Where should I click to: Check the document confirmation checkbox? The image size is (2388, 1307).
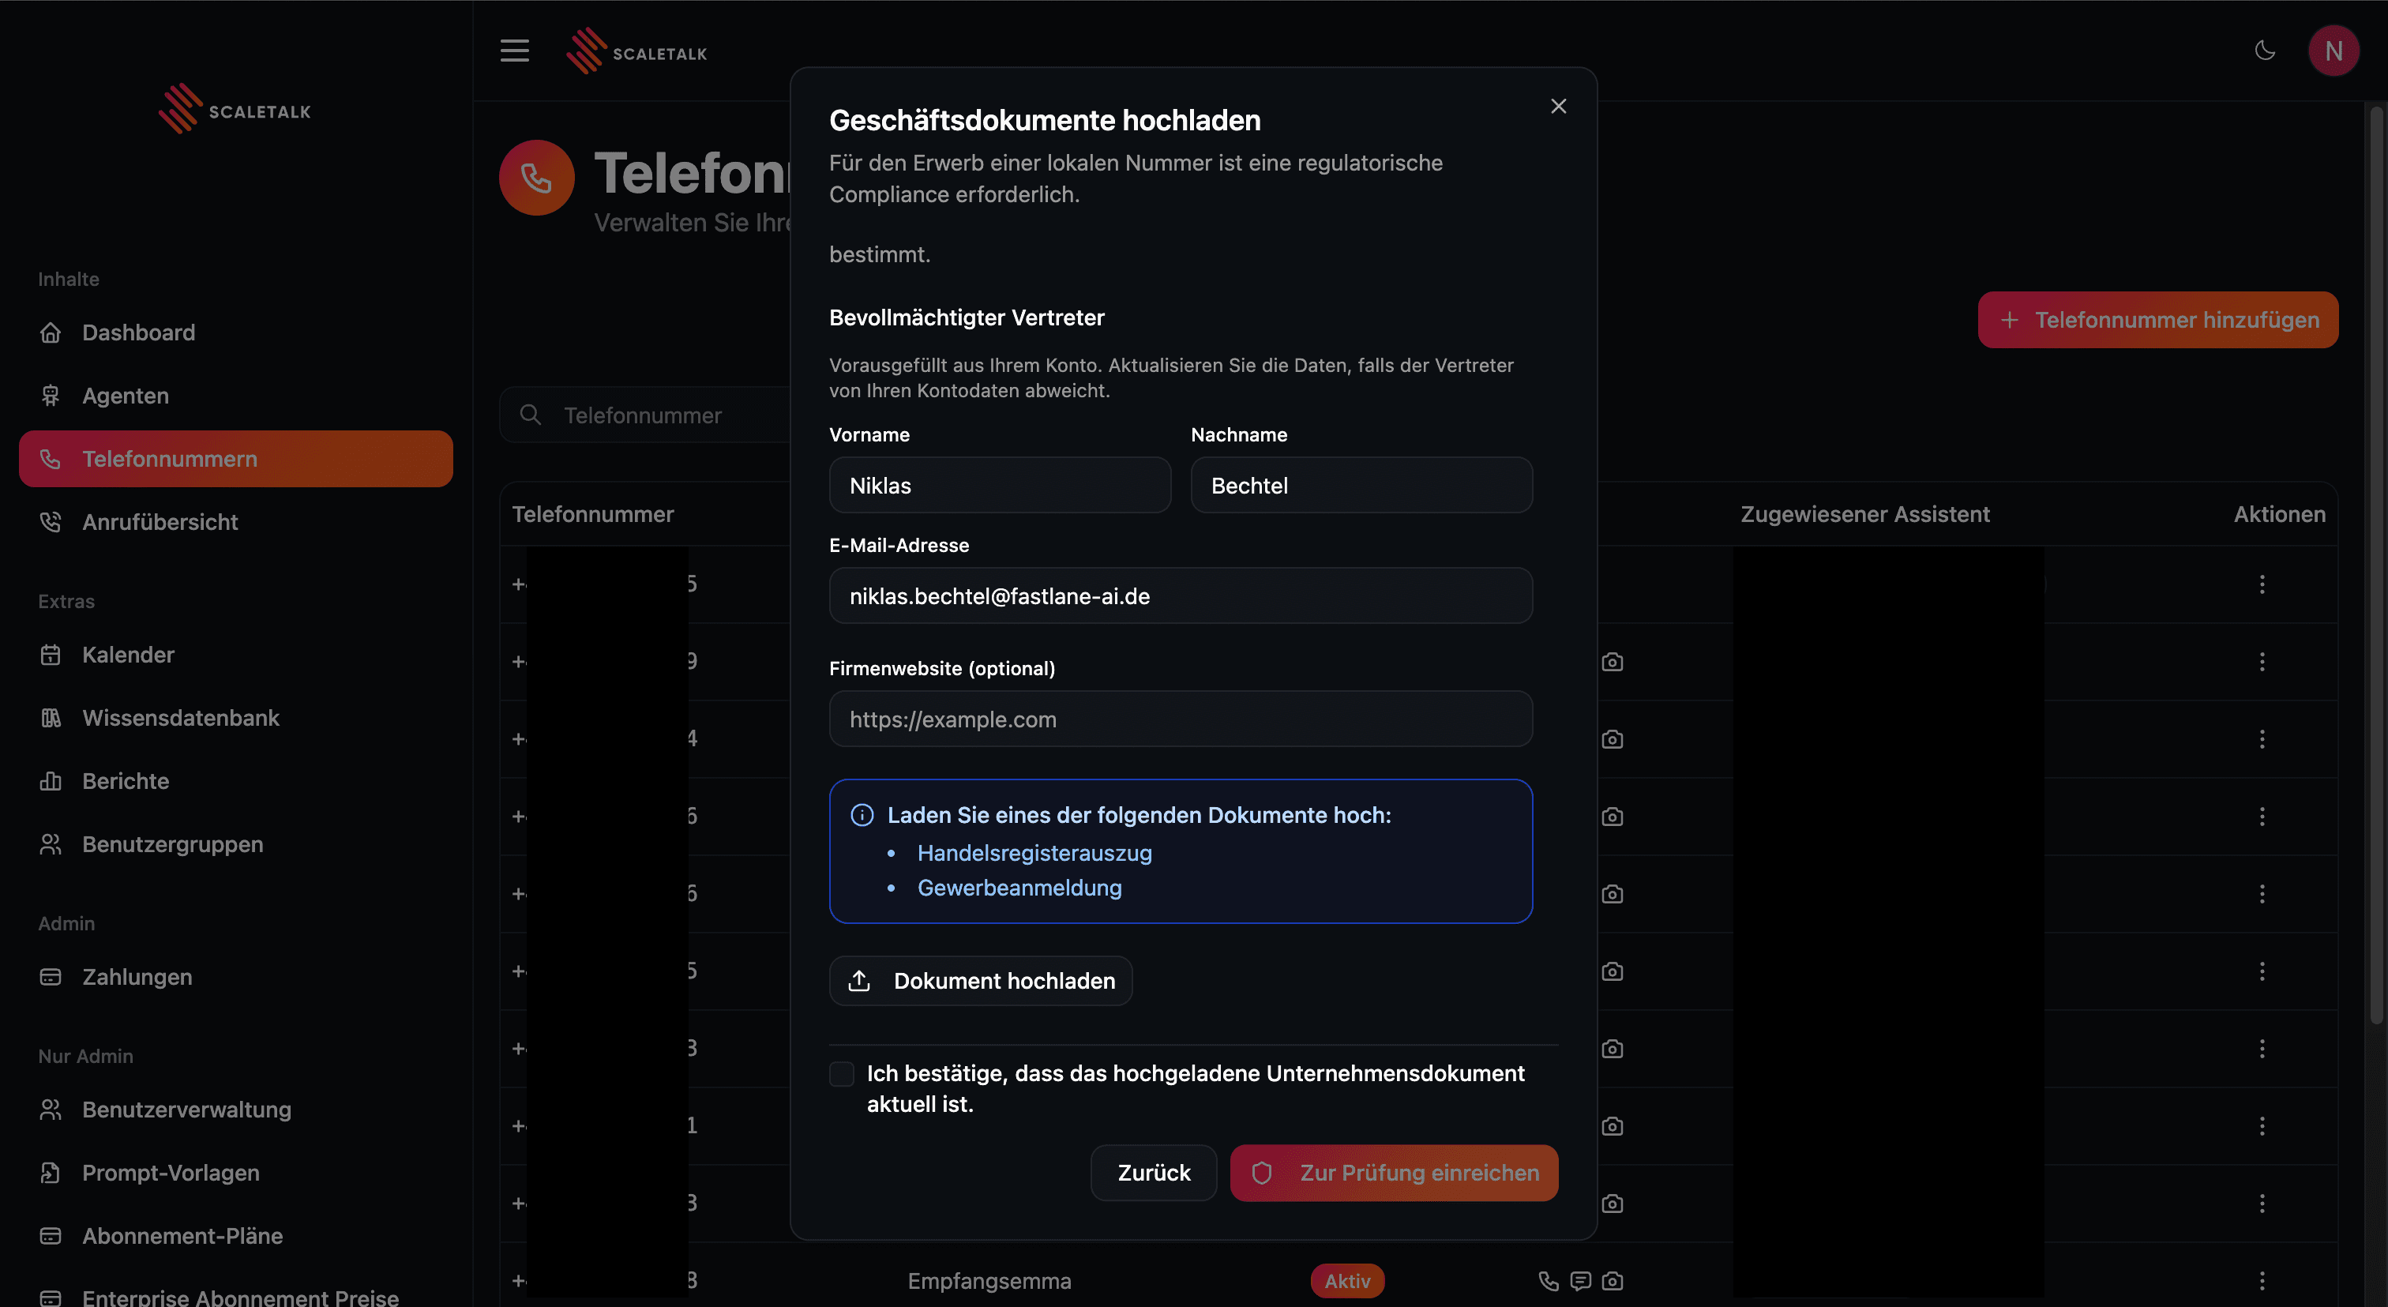click(841, 1073)
